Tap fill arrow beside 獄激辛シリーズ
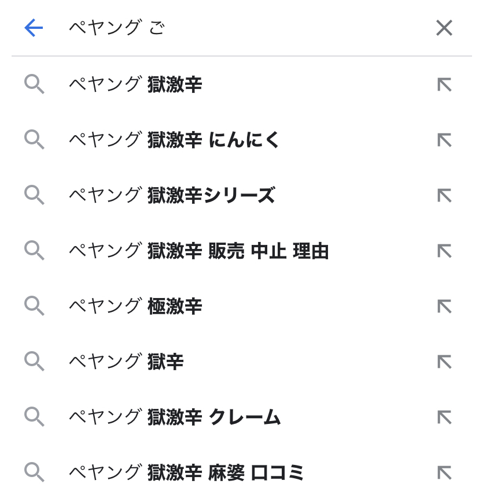This screenshot has height=499, width=479. click(x=444, y=196)
